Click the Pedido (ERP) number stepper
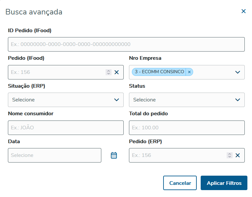The image size is (252, 197). [x=230, y=155]
